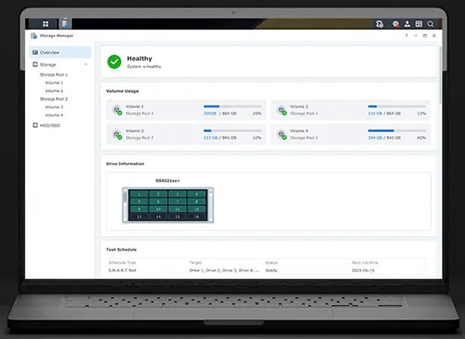Click the Storage sidebar icon

pyautogui.click(x=35, y=64)
